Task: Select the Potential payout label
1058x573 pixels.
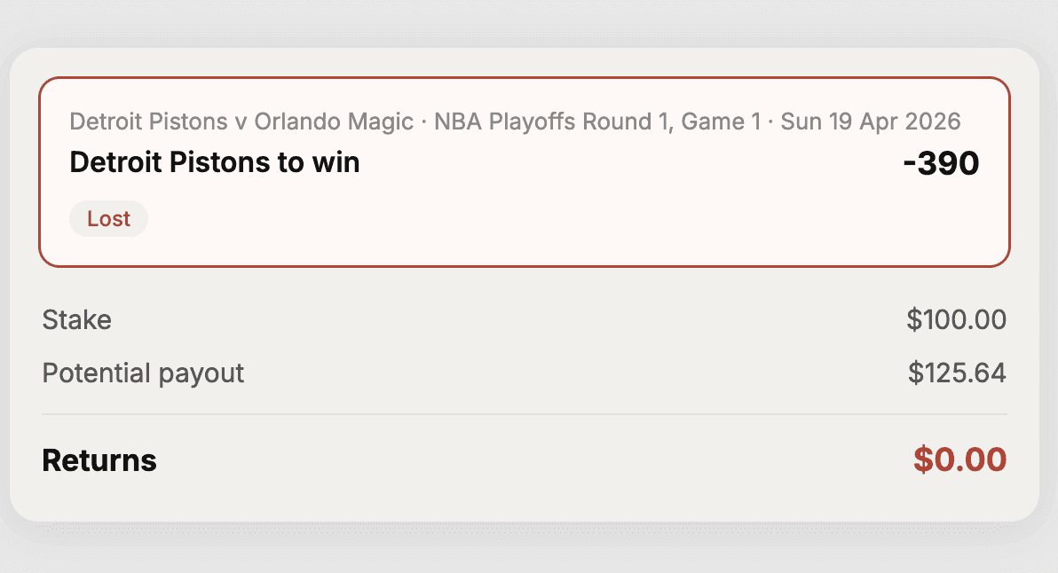Action: pyautogui.click(x=143, y=373)
